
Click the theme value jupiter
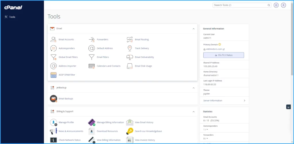207,94
